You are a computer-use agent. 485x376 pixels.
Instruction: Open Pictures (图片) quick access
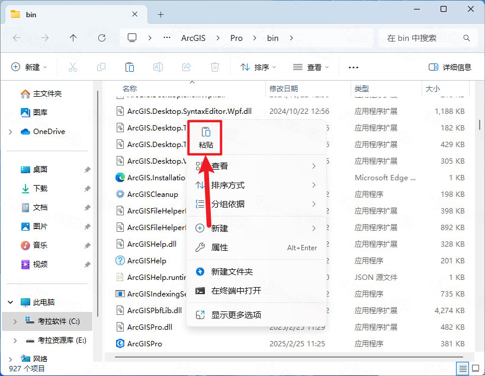click(x=34, y=227)
